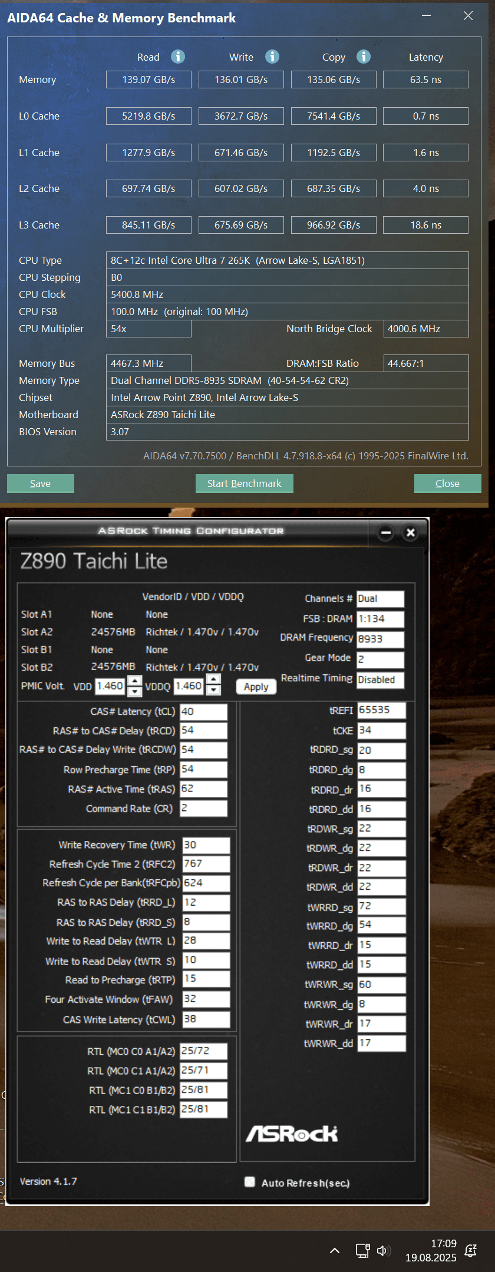
Task: Click the tWRWR_sg 60 field
Action: click(381, 985)
